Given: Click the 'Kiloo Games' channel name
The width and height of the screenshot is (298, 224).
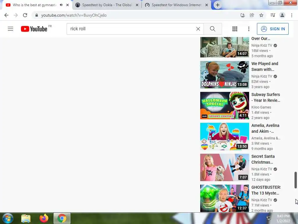Looking at the screenshot, I should coord(261,107).
